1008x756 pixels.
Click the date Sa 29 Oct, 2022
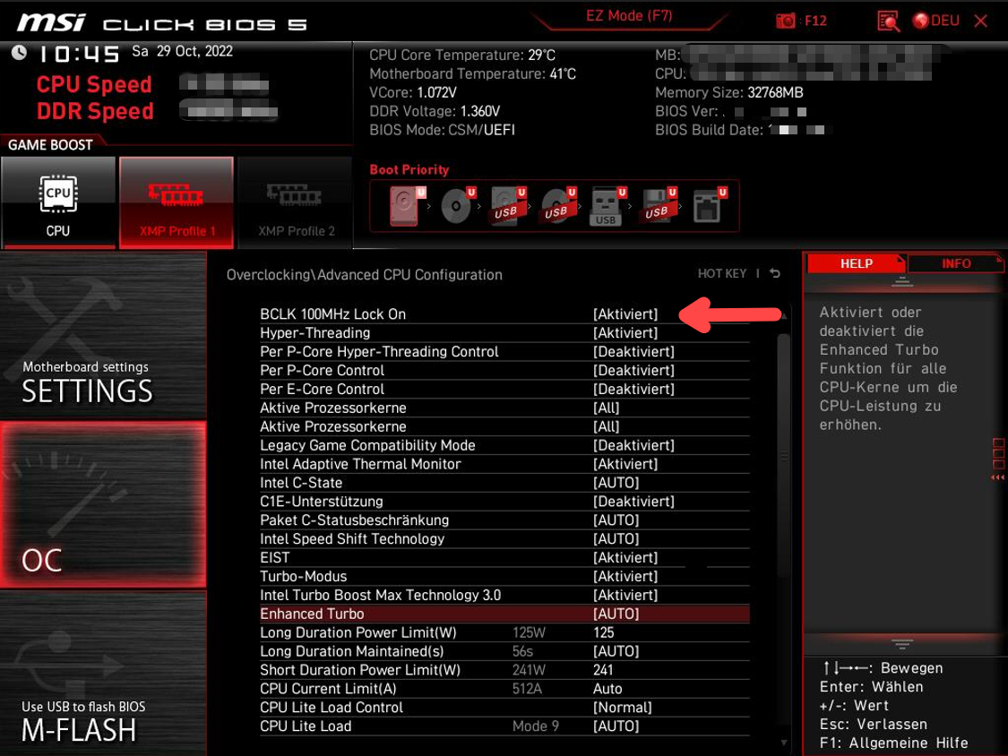pos(182,51)
